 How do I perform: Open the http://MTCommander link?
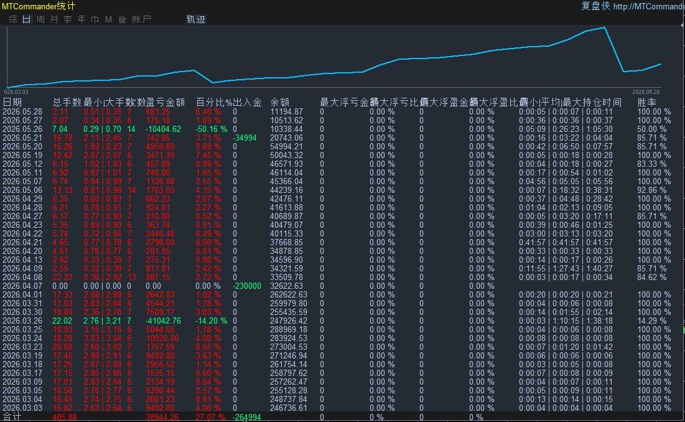(x=649, y=6)
